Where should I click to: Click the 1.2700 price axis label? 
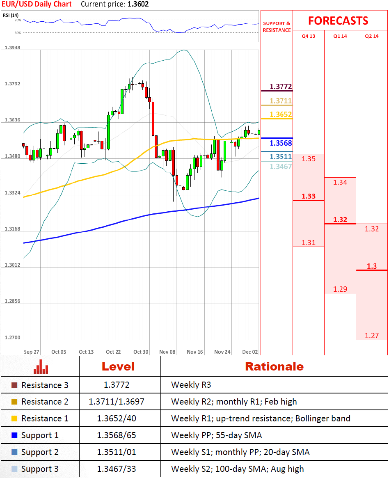click(12, 337)
